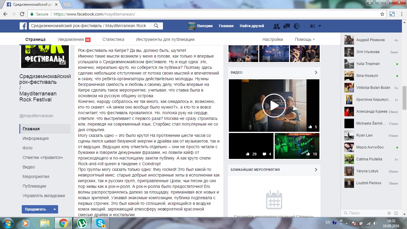Open chat with Ryan Law

[372, 135]
